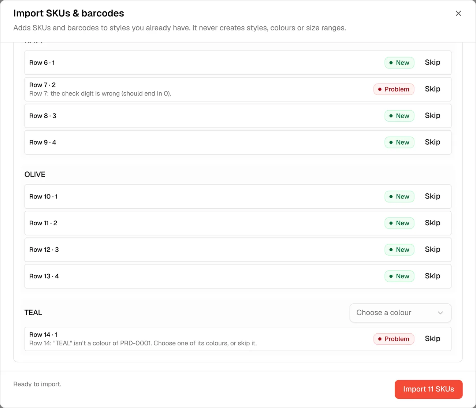
Task: Click the "Row 12 · 3" label
Action: pyautogui.click(x=44, y=250)
